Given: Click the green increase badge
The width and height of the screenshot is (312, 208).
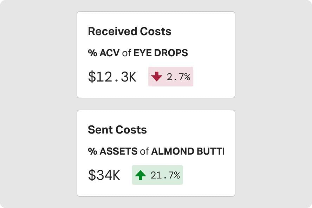Looking at the screenshot, I should tap(157, 175).
